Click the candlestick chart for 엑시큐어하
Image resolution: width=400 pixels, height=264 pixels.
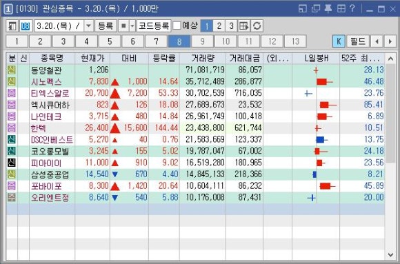tap(328, 105)
